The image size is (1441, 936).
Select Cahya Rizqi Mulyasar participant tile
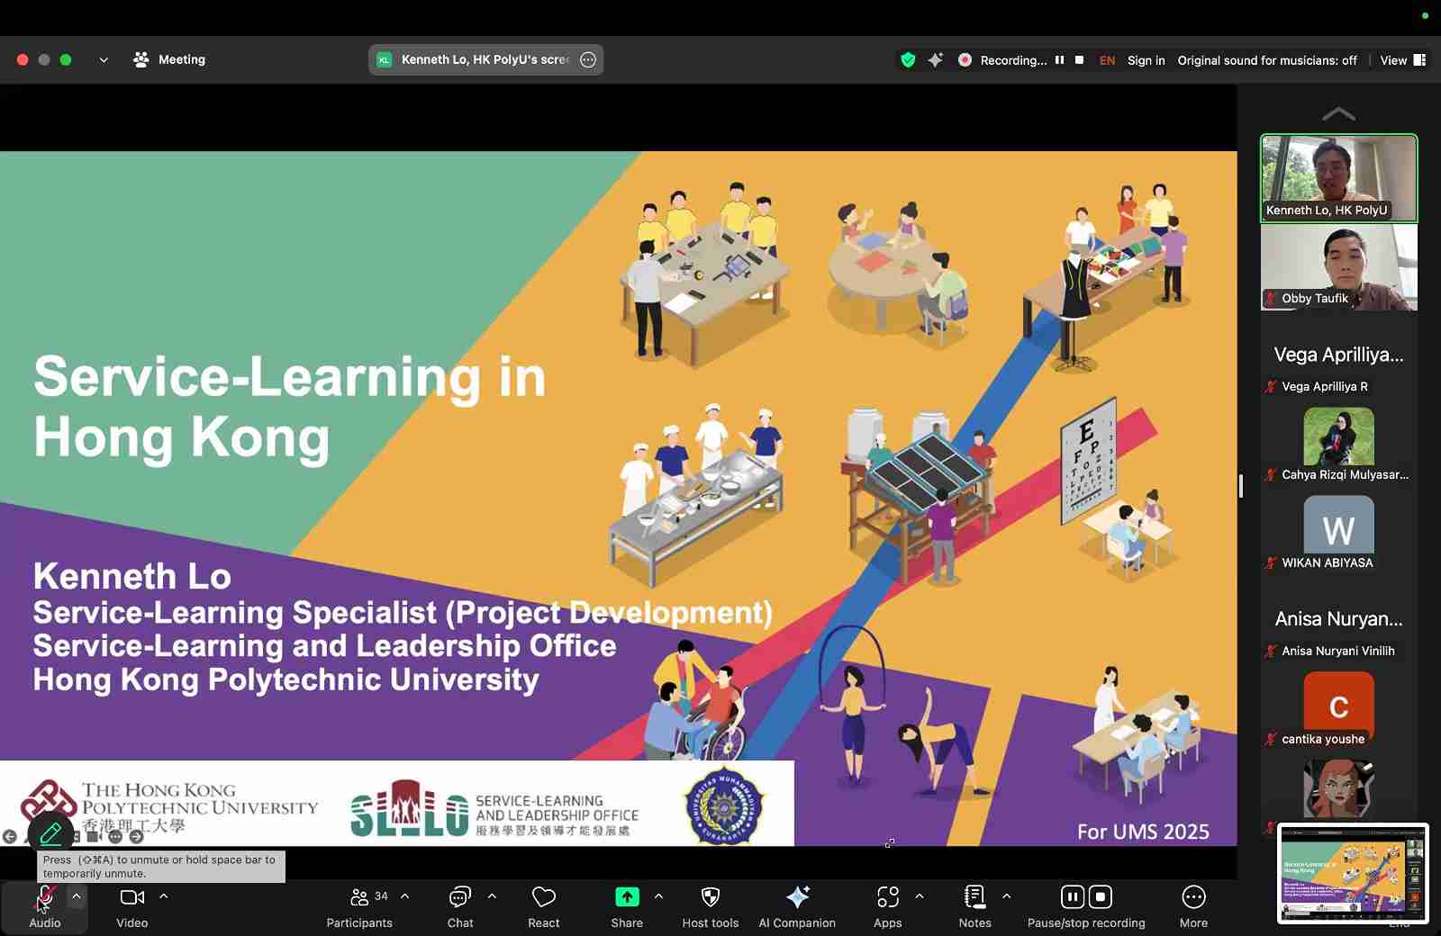click(1339, 444)
